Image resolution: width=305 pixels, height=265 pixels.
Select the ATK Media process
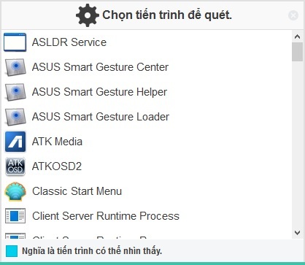click(x=147, y=142)
